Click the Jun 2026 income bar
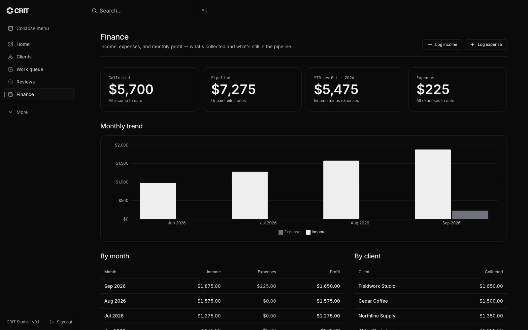The image size is (528, 330). point(158,201)
